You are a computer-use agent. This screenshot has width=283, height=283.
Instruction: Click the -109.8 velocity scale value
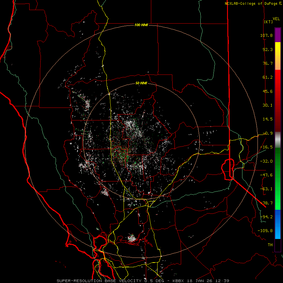265,231
